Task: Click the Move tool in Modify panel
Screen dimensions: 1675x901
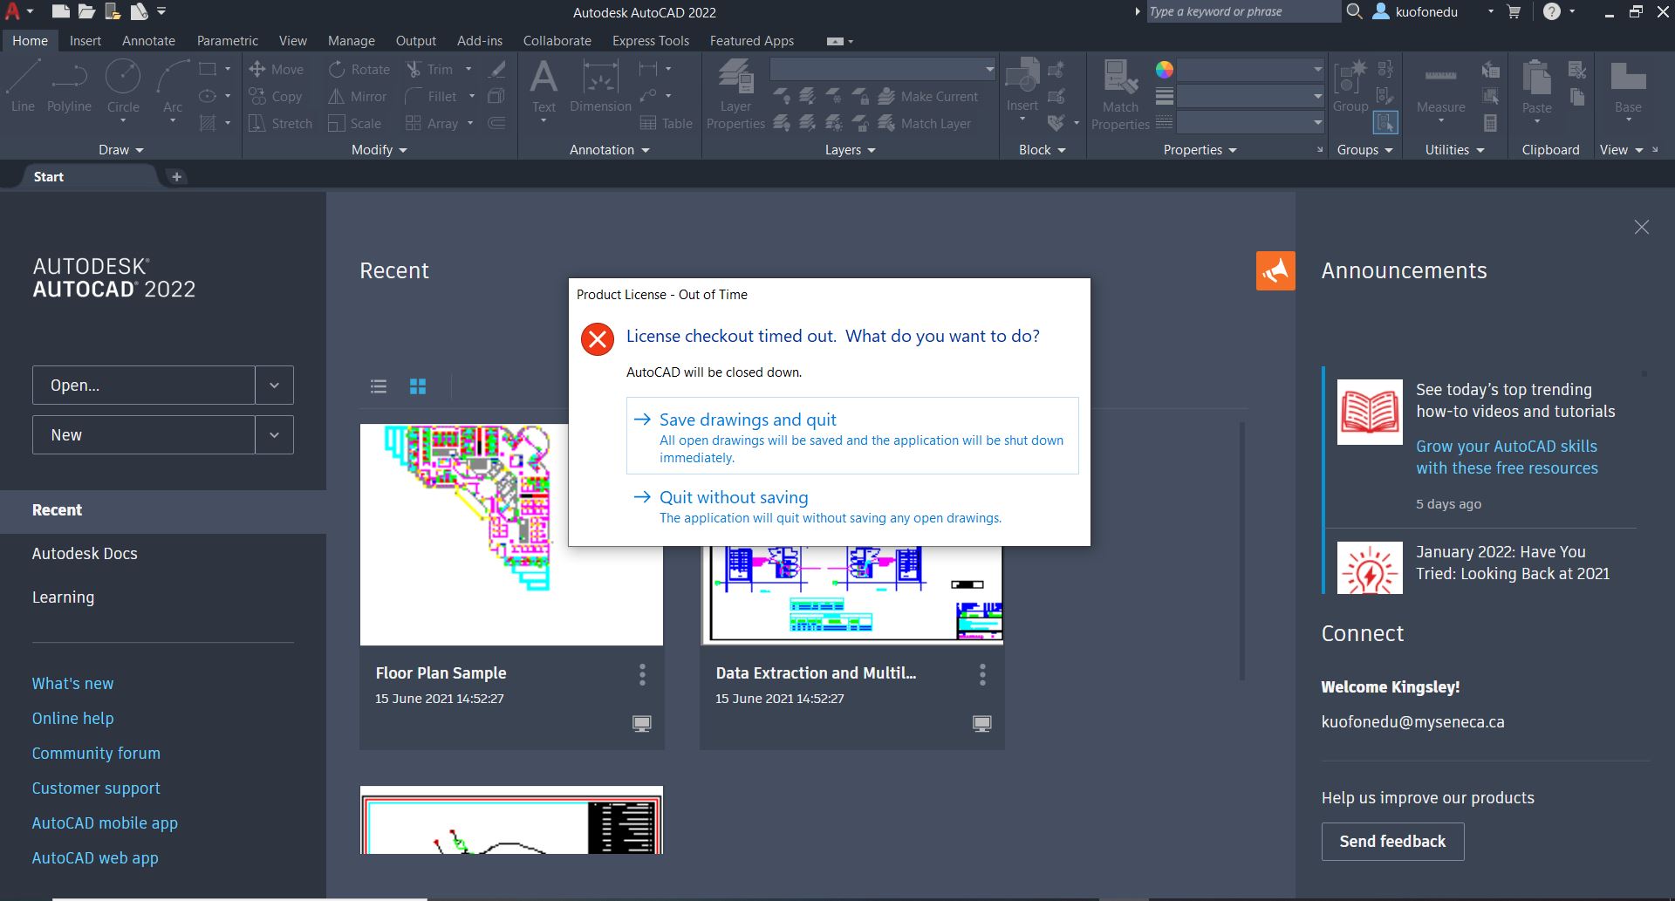Action: (276, 69)
